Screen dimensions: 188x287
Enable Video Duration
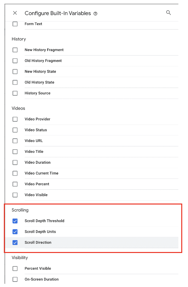(15, 162)
